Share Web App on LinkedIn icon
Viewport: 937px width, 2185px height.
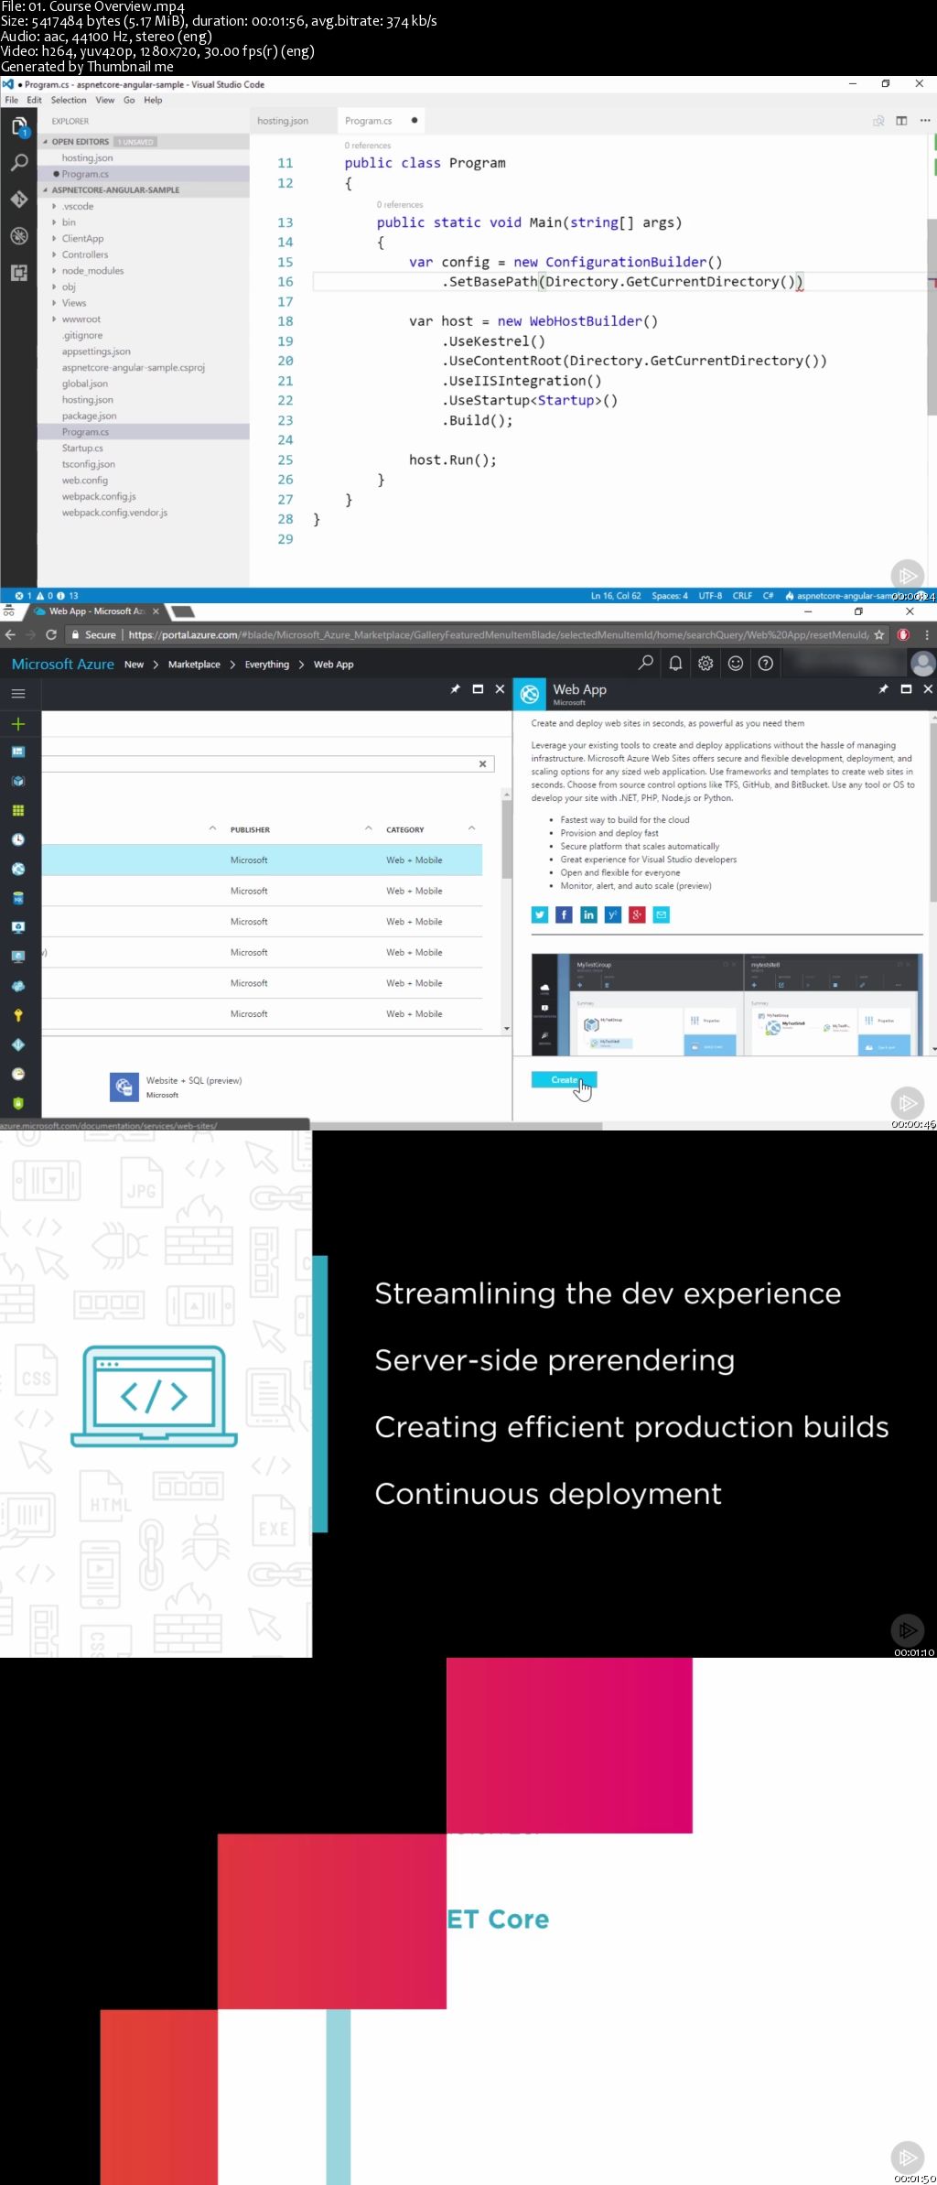pos(588,914)
